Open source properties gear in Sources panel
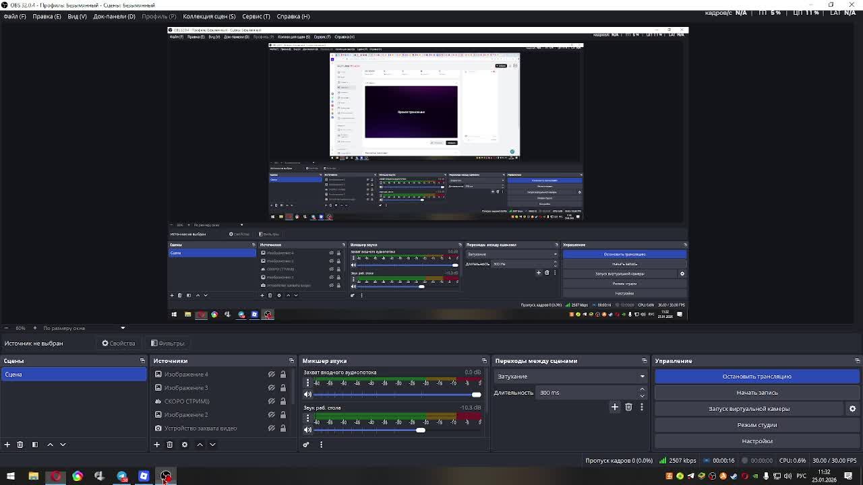The height and width of the screenshot is (485, 863). pyautogui.click(x=185, y=445)
